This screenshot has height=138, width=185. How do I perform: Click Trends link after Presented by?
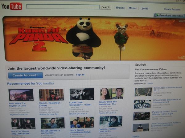[149, 83]
